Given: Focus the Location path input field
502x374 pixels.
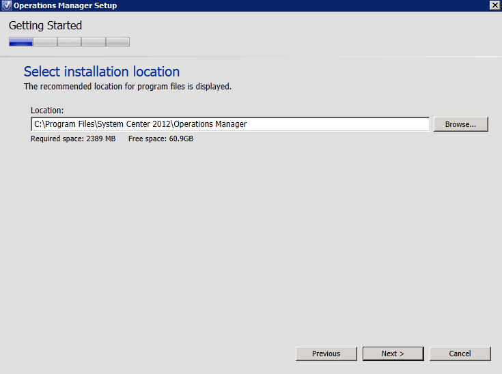Looking at the screenshot, I should tap(230, 124).
